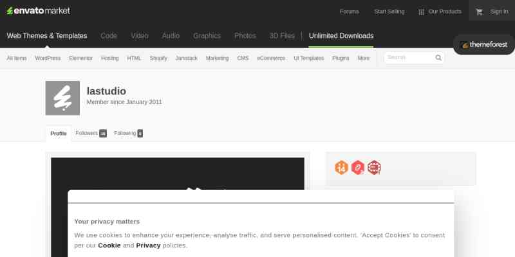Click the Member since January 2011 text
The image size is (515, 257).
(x=124, y=102)
